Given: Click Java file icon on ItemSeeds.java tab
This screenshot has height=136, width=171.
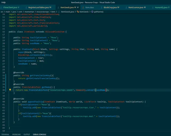Looking at the screenshot, I should [x=58, y=7].
